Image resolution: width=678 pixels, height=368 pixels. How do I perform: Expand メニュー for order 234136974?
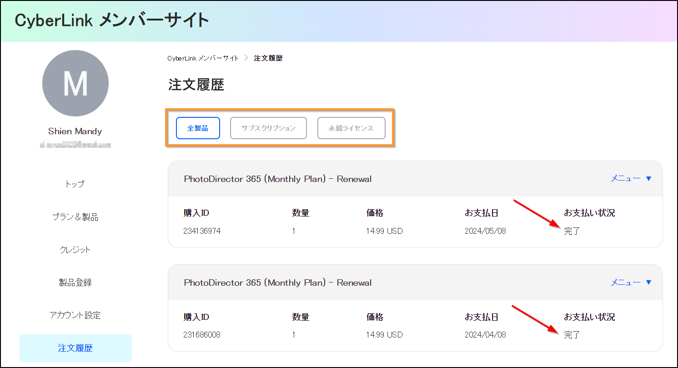[x=631, y=179]
